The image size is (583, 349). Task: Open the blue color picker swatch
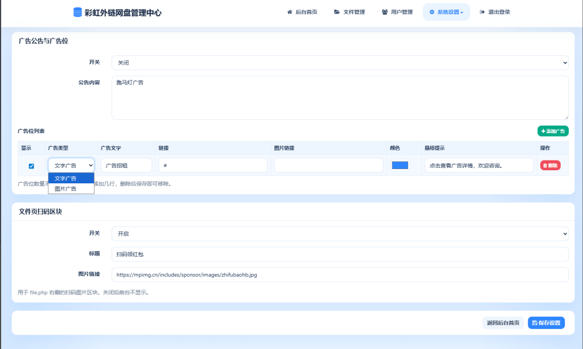(x=400, y=166)
